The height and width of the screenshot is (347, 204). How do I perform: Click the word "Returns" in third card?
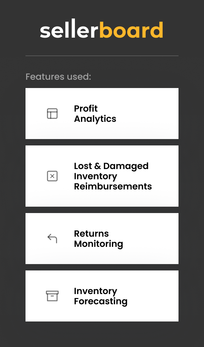[x=91, y=233]
